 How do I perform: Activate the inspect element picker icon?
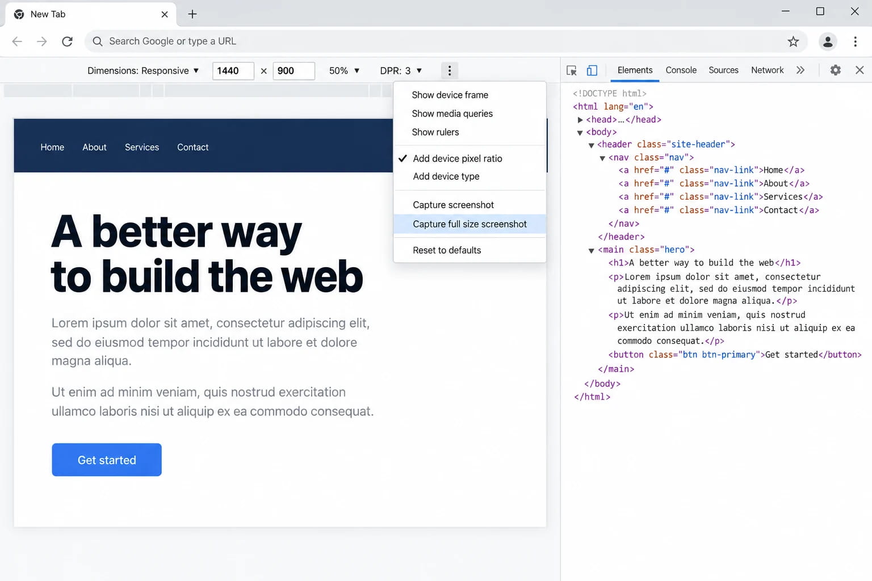pyautogui.click(x=572, y=70)
